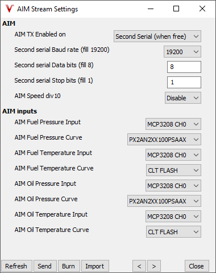Open the AIM Oil Pressure Input dropdown
This screenshot has height=273, width=216.
(173, 186)
